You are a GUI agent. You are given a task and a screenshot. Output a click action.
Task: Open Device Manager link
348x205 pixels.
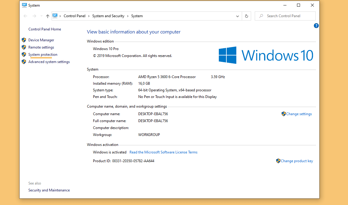pyautogui.click(x=41, y=40)
